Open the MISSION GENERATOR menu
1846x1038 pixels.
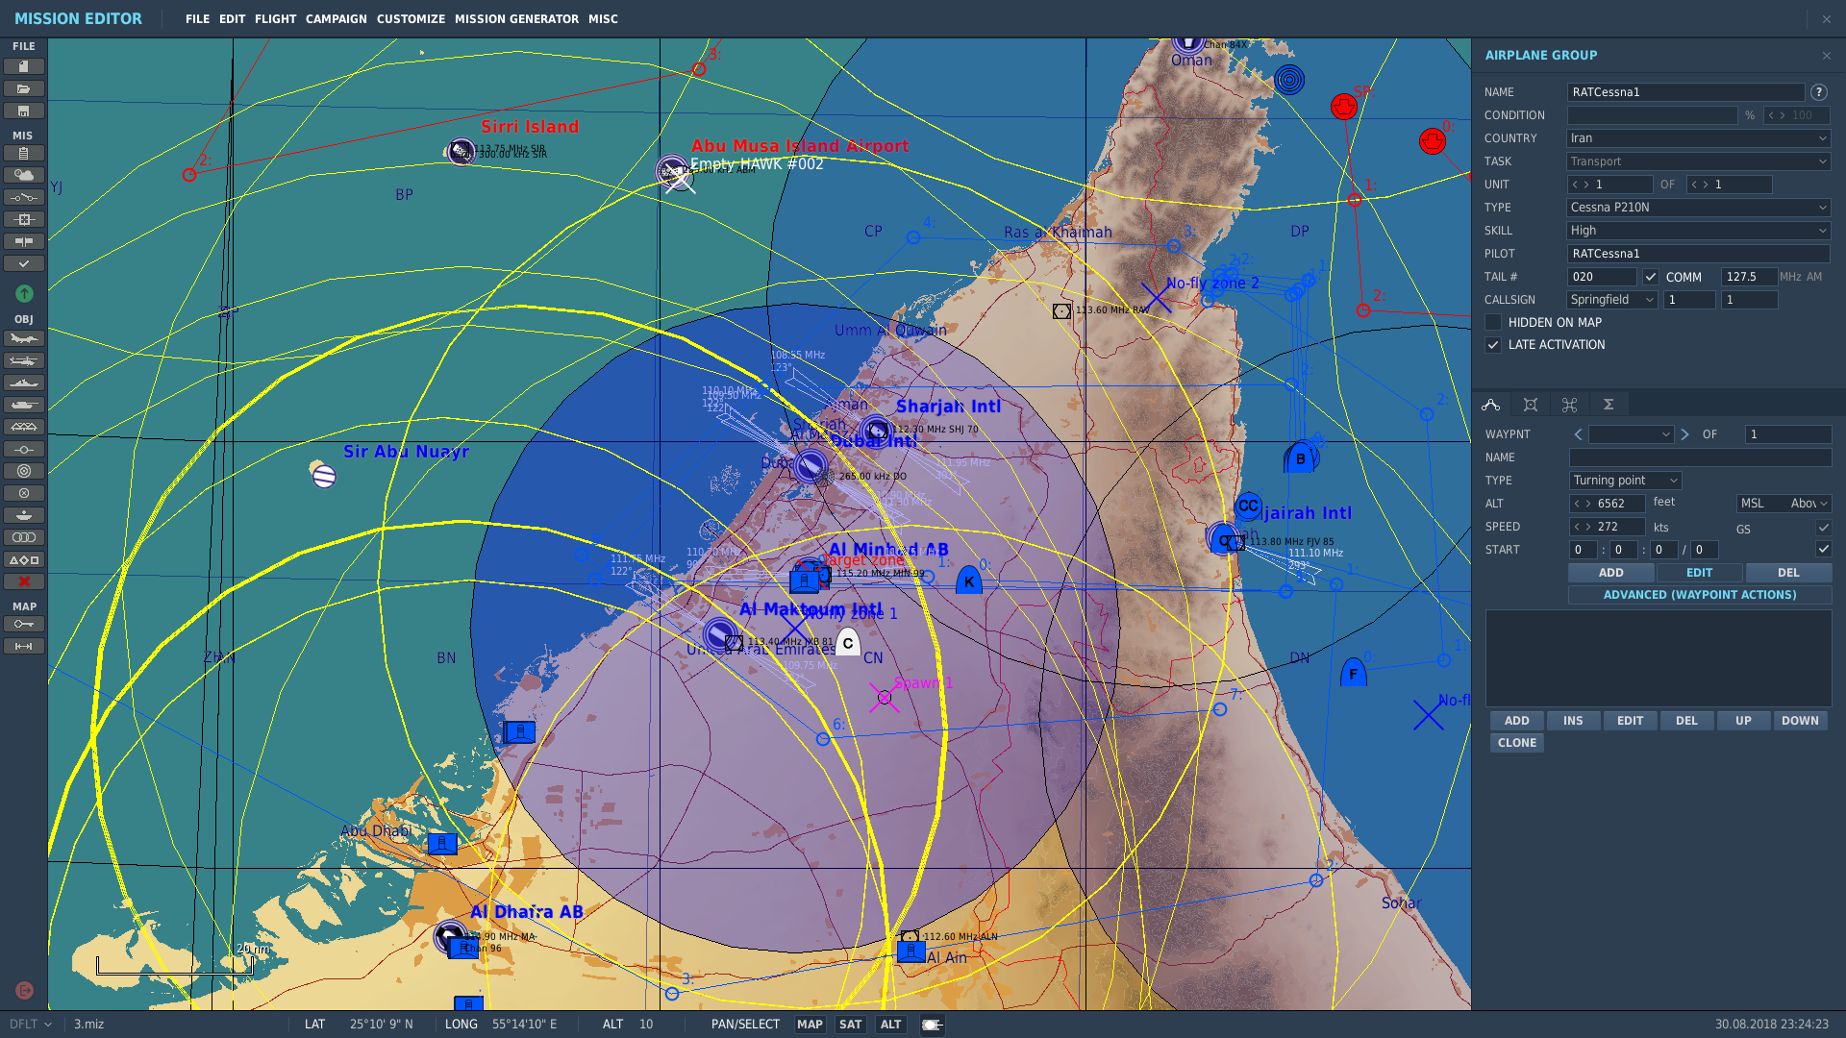point(516,19)
